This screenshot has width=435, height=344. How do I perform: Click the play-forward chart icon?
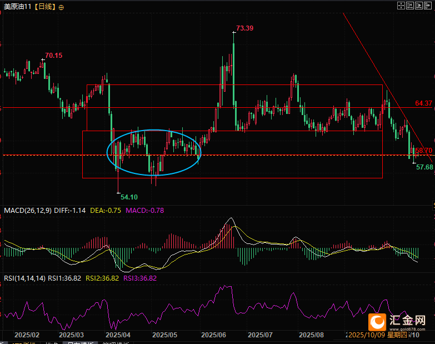click(x=419, y=6)
